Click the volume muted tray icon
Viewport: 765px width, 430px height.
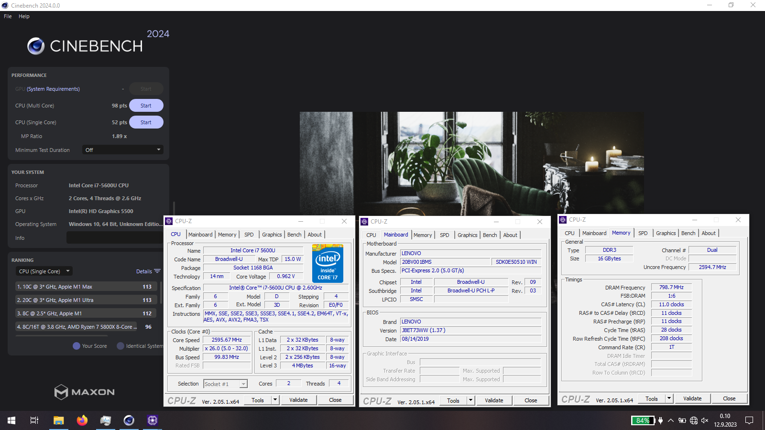tap(705, 420)
